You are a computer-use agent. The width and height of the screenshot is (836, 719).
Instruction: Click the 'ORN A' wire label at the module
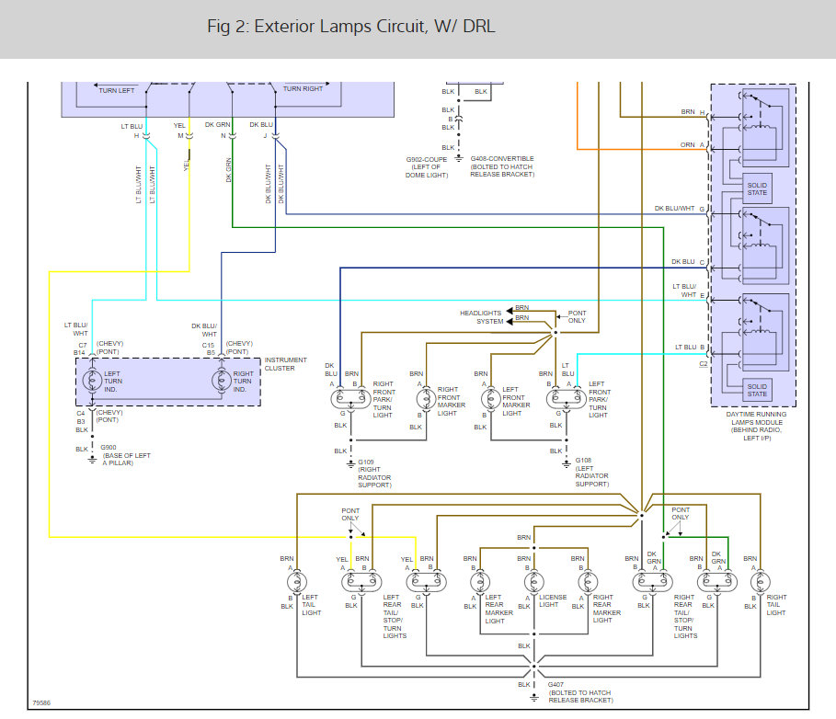(x=692, y=145)
